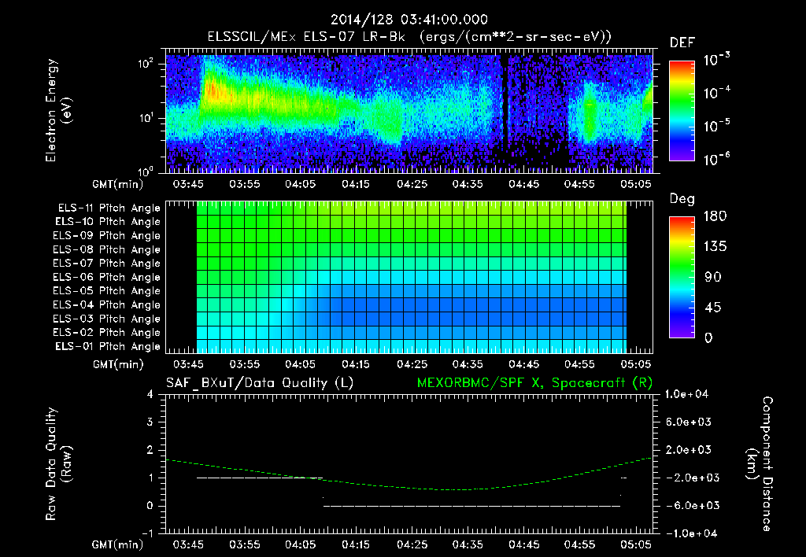Click the 03:45 time tick under spectrogram
The width and height of the screenshot is (806, 557).
[x=188, y=184]
